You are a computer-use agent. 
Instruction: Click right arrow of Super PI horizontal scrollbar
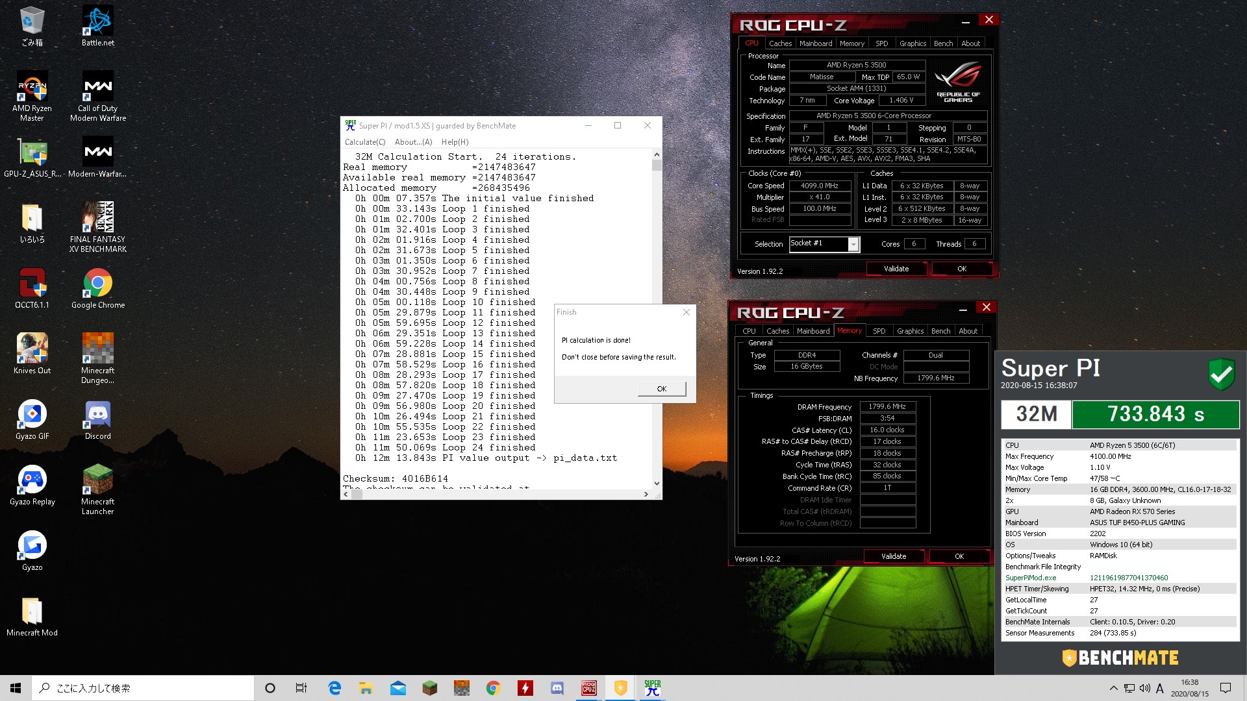pyautogui.click(x=646, y=495)
